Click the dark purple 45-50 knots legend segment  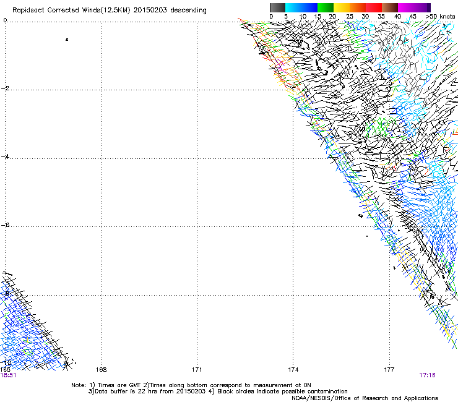pos(422,7)
